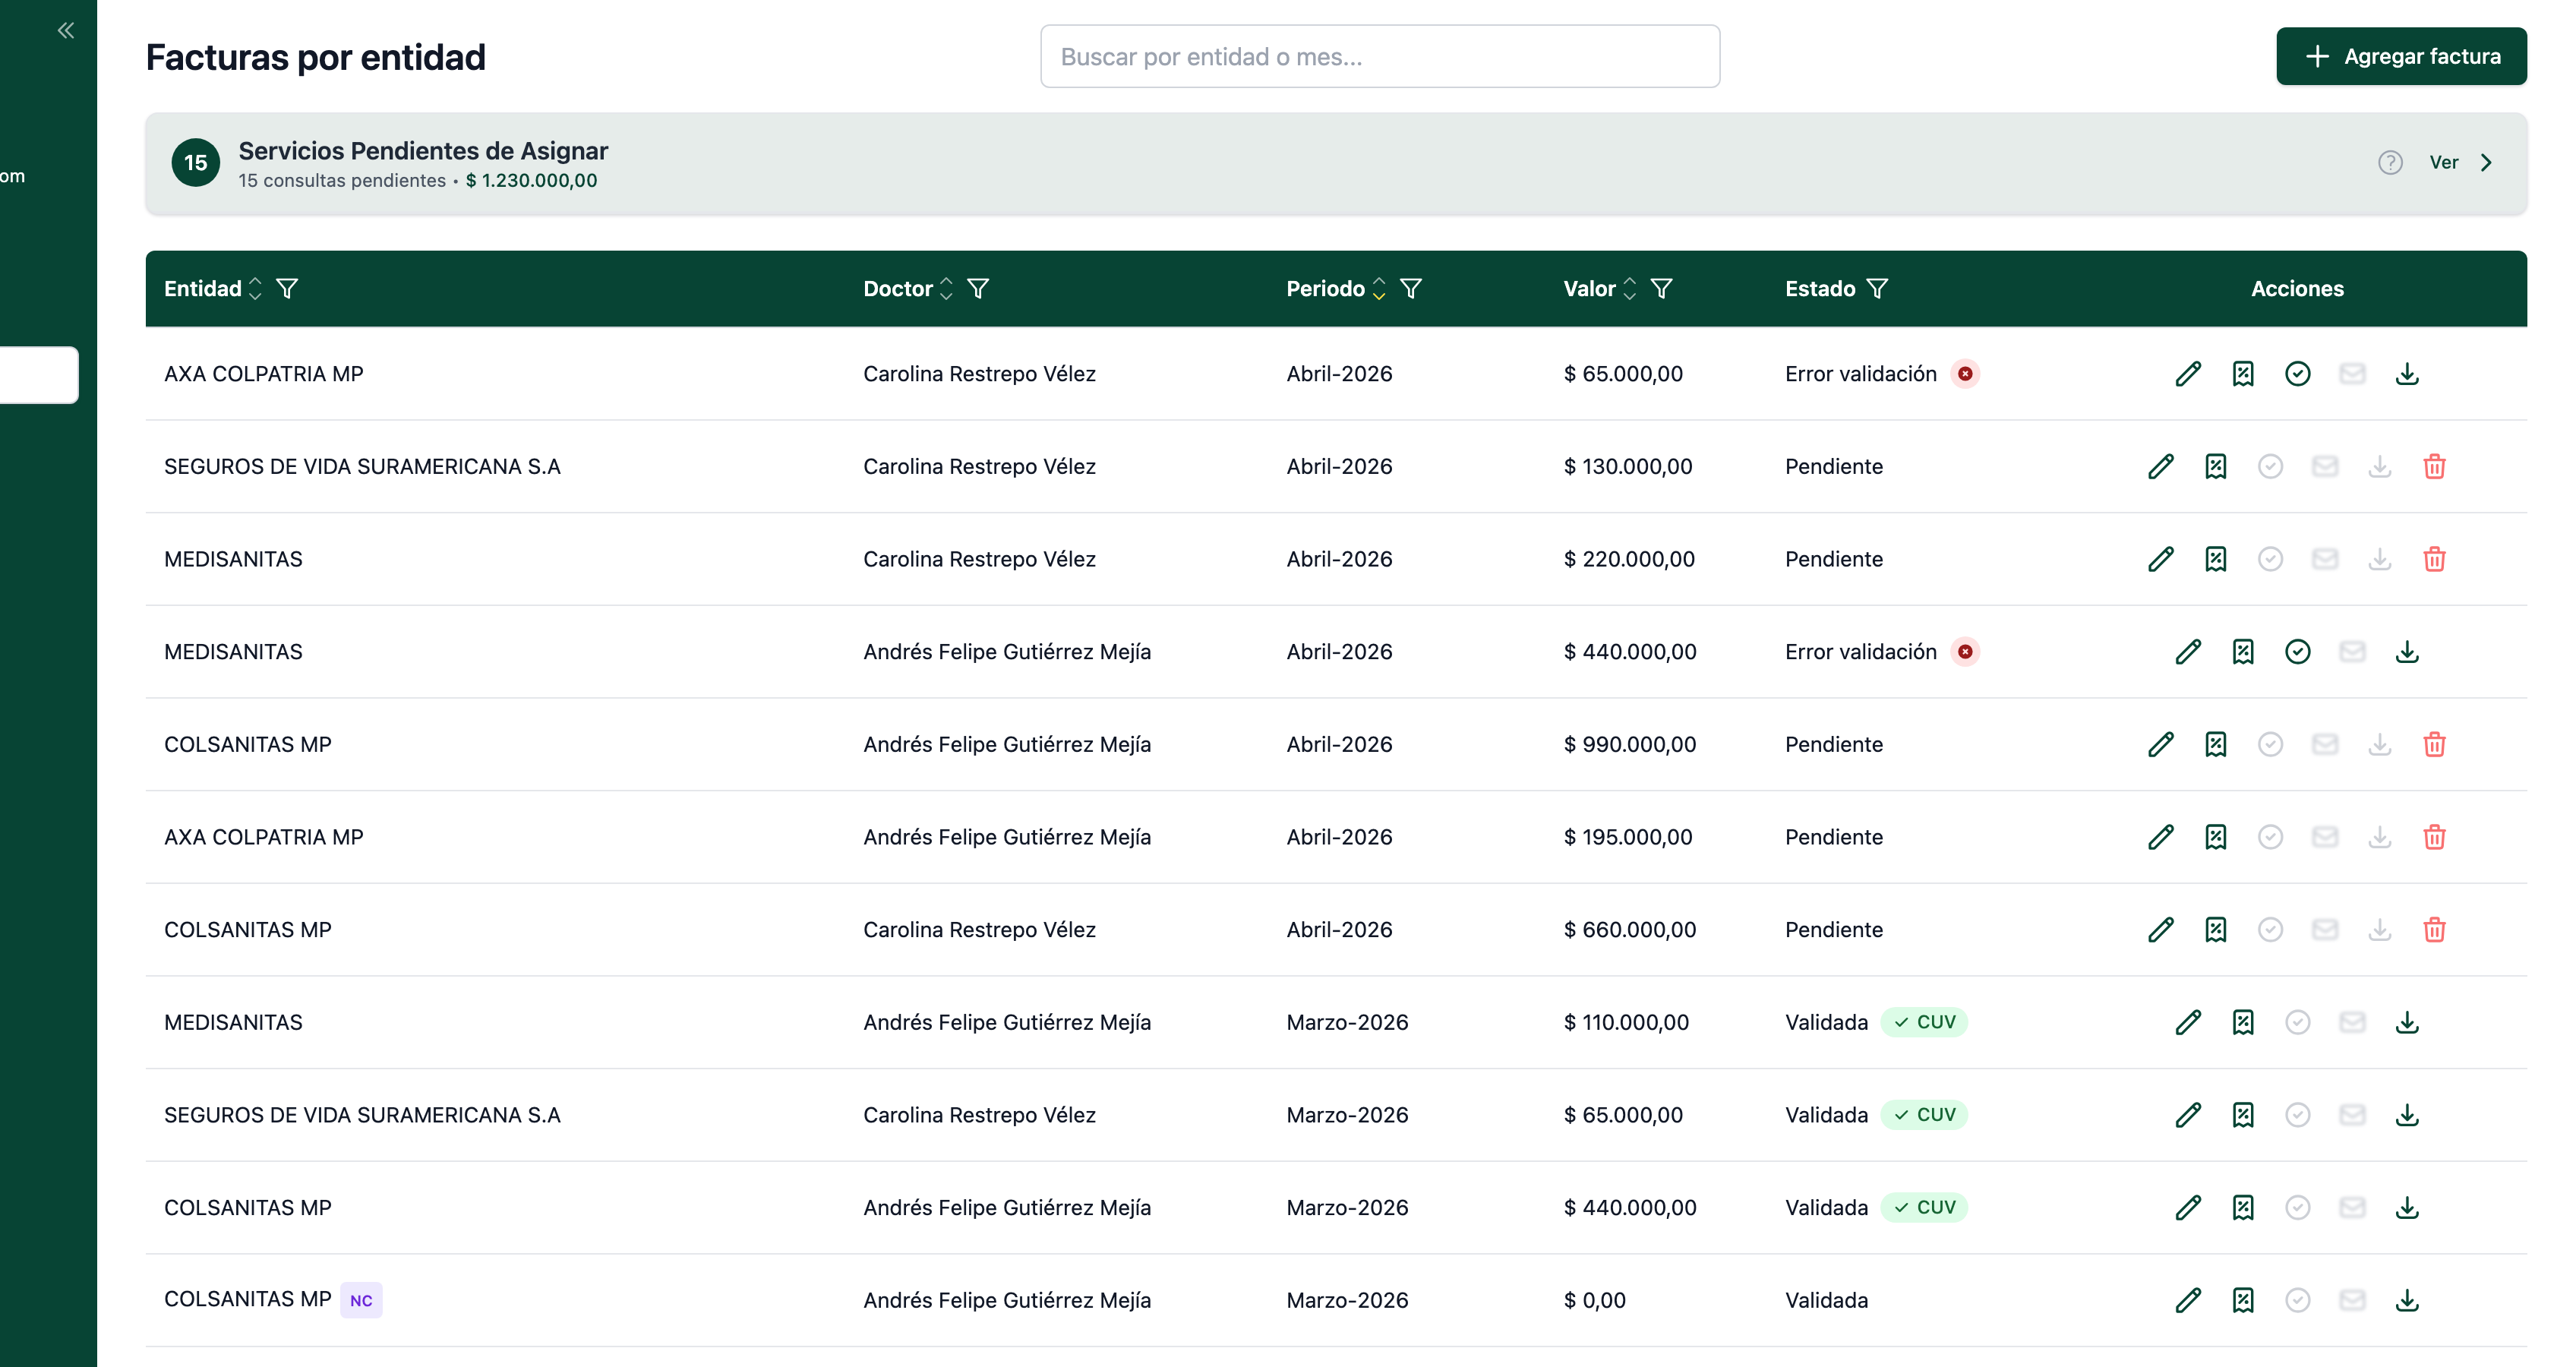Viewport: 2576px width, 1367px height.
Task: Open invoice document for COLSANITAS $660.000,00 row
Action: point(2216,930)
